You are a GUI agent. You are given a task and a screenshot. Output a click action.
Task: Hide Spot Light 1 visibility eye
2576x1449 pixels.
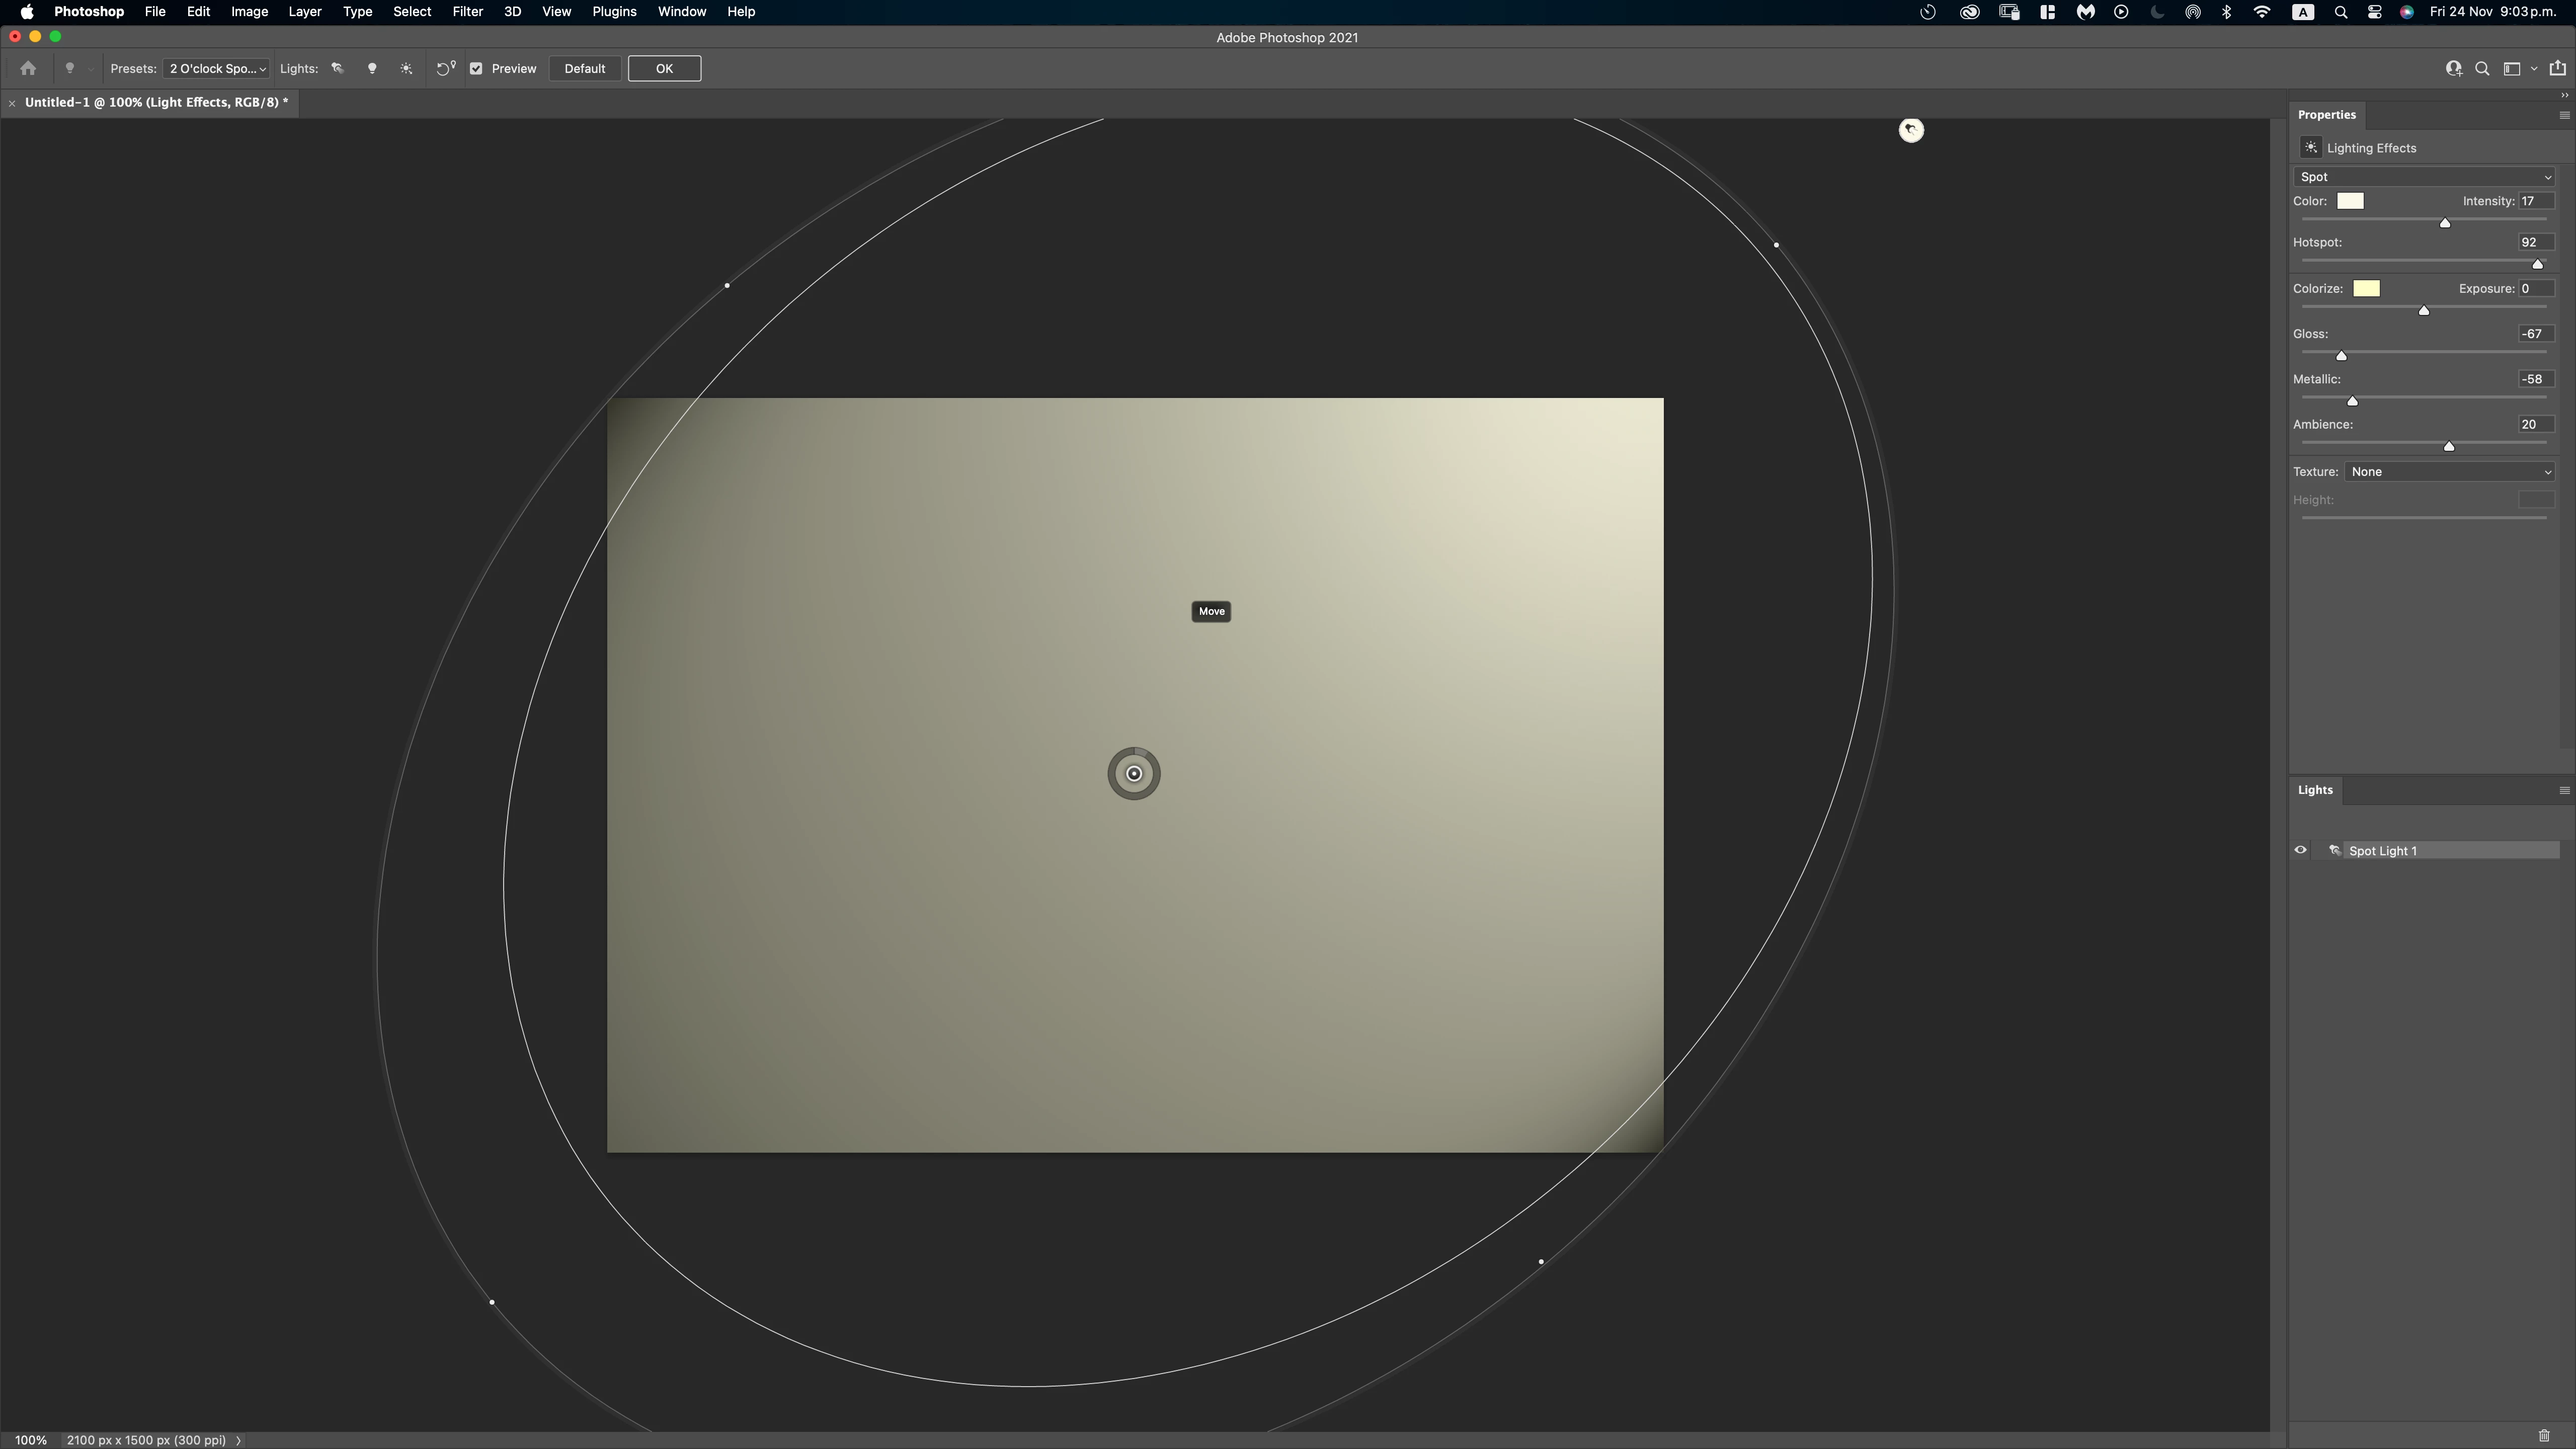[x=2301, y=851]
